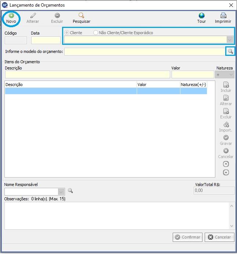Select the highlighted first table row
237x254 pixels.
coord(106,91)
